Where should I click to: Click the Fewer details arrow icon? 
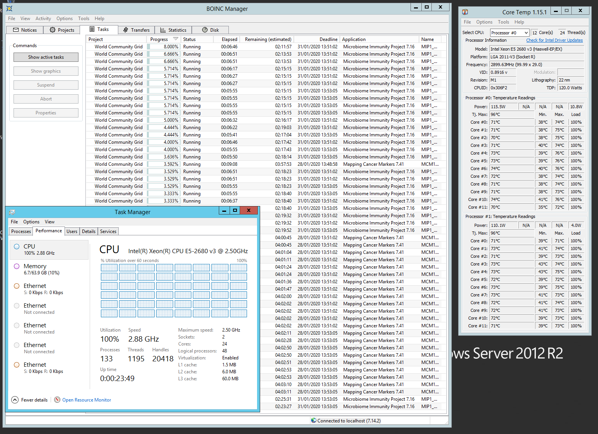click(x=15, y=400)
